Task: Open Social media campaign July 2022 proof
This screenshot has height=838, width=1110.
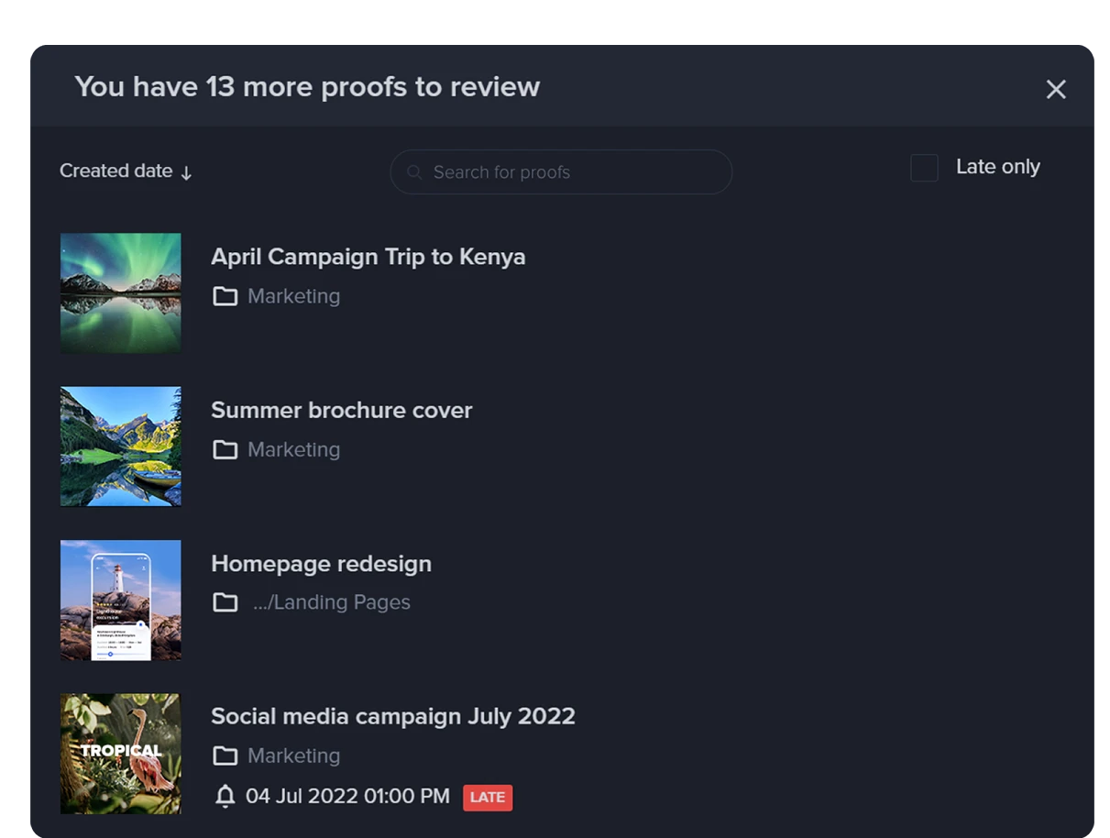Action: coord(392,716)
